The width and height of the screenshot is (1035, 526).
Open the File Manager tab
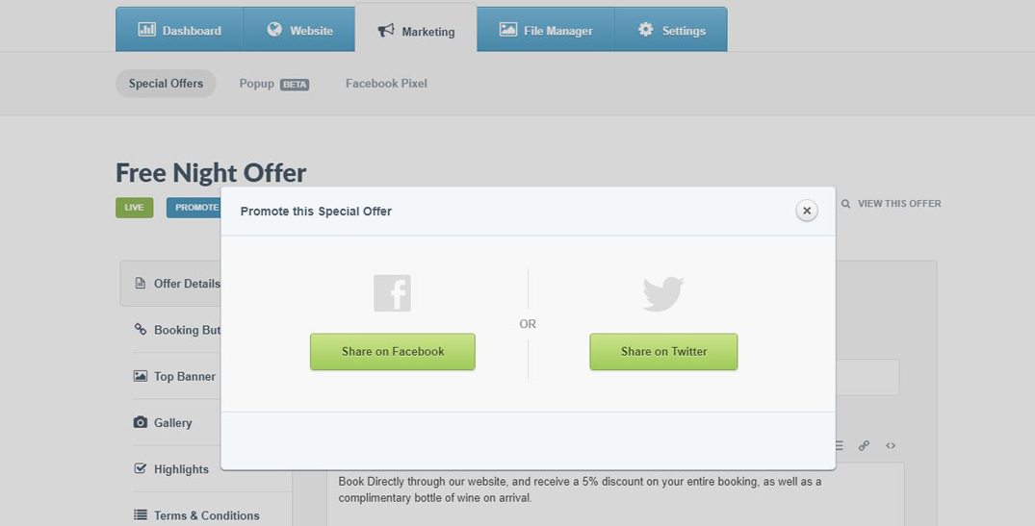(x=546, y=31)
